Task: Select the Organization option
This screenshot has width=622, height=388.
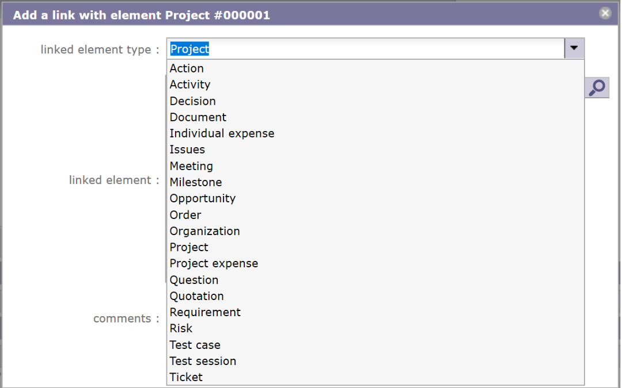Action: pyautogui.click(x=204, y=231)
